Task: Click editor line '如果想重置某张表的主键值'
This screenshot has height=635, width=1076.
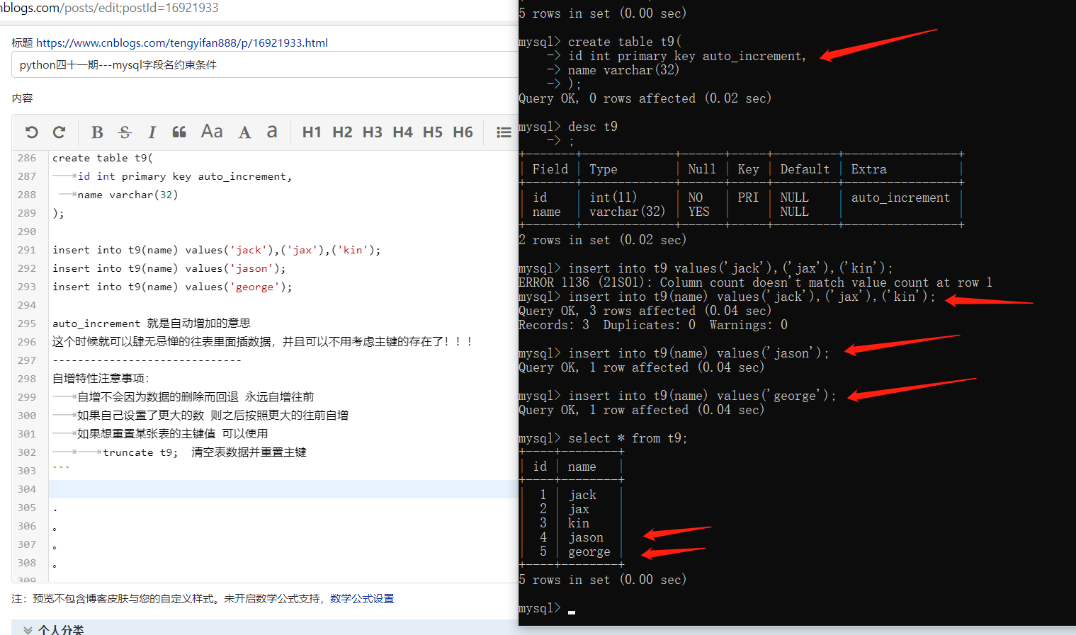Action: click(173, 434)
